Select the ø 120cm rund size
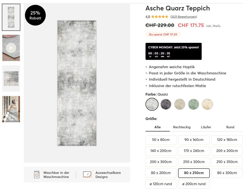 [161, 184]
